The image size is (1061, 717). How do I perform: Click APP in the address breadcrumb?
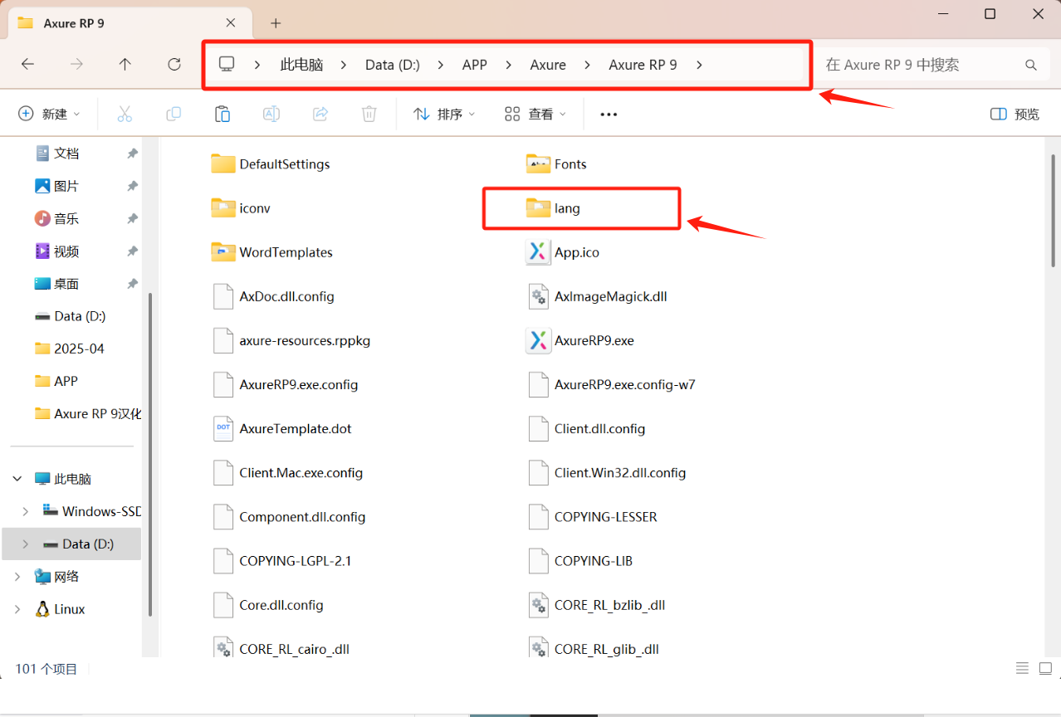(475, 65)
